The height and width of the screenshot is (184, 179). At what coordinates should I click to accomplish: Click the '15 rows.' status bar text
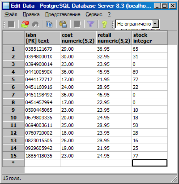pos(12,178)
